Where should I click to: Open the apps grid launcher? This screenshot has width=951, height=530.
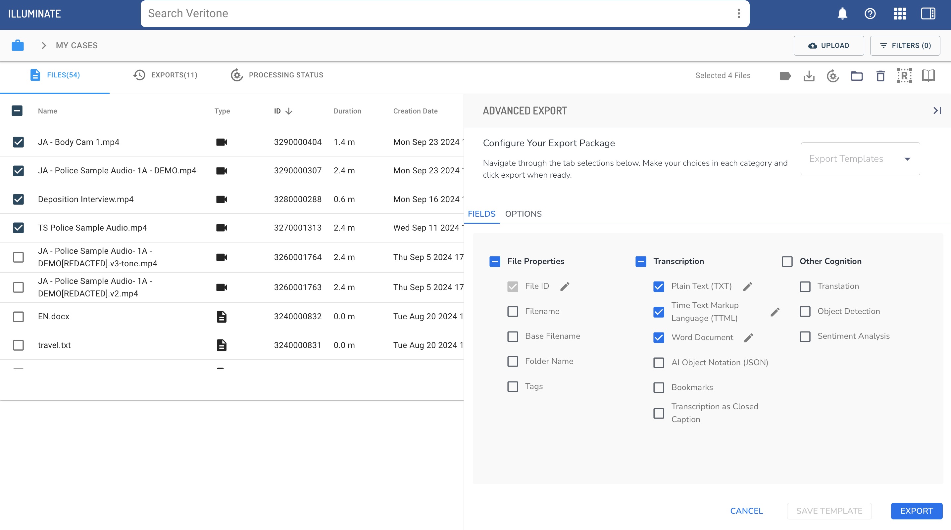click(900, 14)
